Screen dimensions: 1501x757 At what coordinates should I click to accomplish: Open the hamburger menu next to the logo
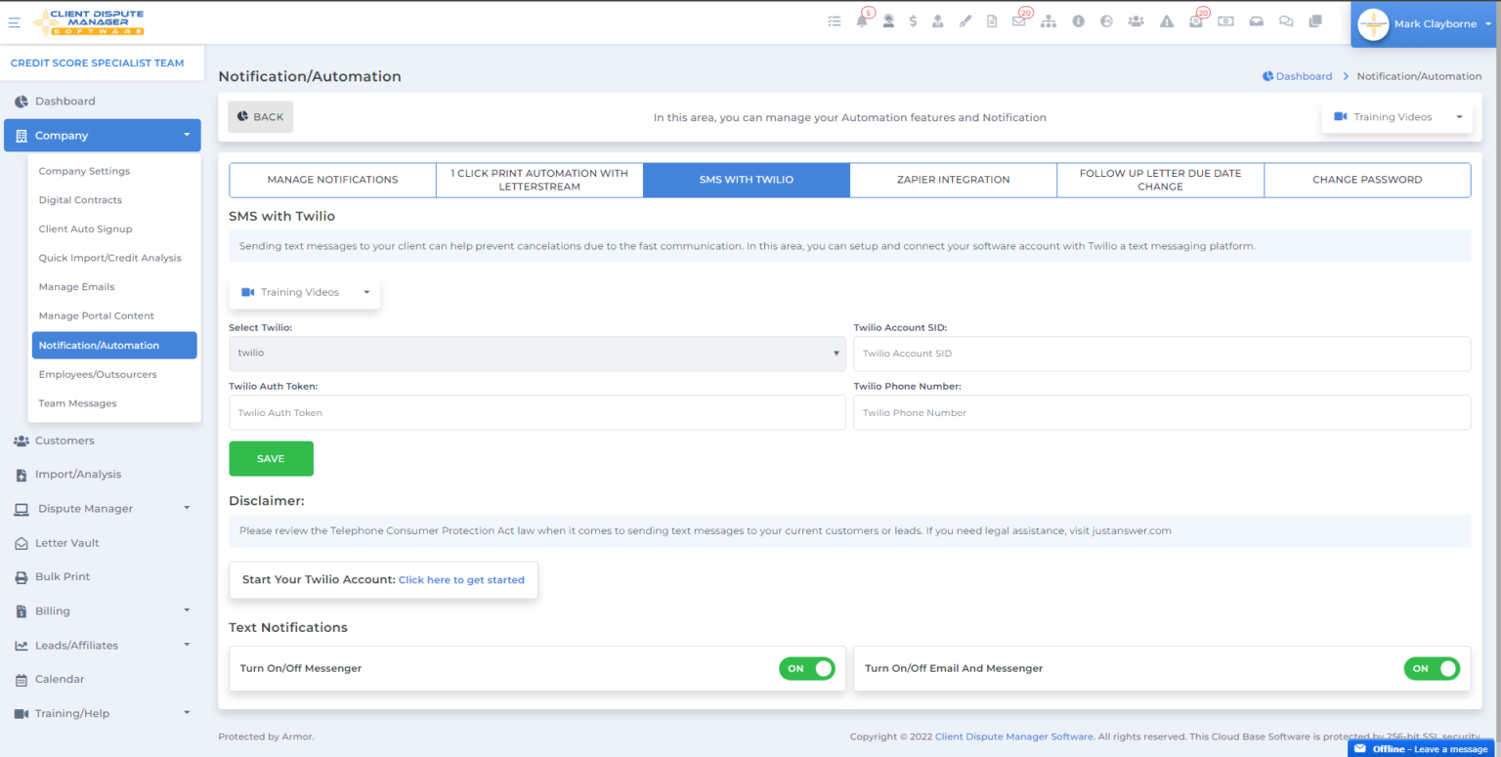(14, 22)
